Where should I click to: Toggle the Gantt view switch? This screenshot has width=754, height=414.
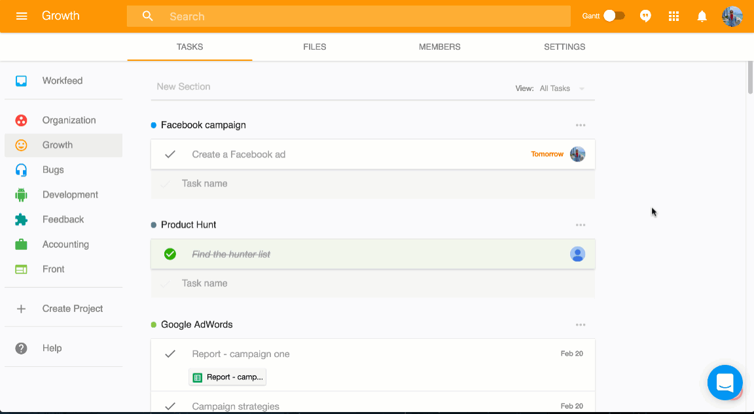click(614, 16)
